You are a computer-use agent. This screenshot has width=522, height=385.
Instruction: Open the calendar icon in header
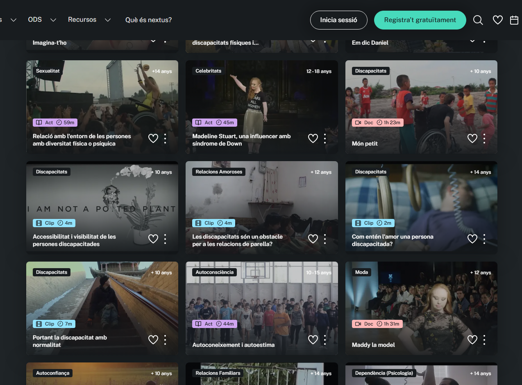[514, 20]
